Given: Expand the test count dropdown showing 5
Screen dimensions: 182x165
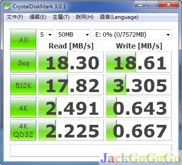Looking at the screenshot, I should click(x=46, y=34).
